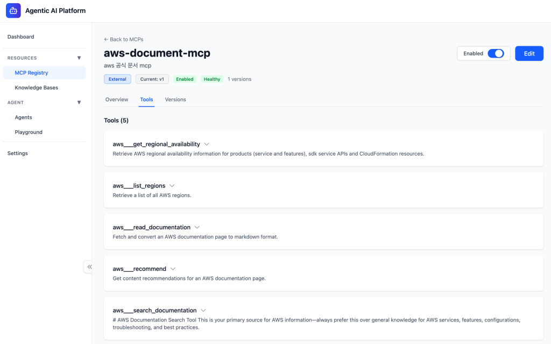The image size is (551, 344).
Task: Toggle the Enabled switch off
Action: click(x=495, y=53)
